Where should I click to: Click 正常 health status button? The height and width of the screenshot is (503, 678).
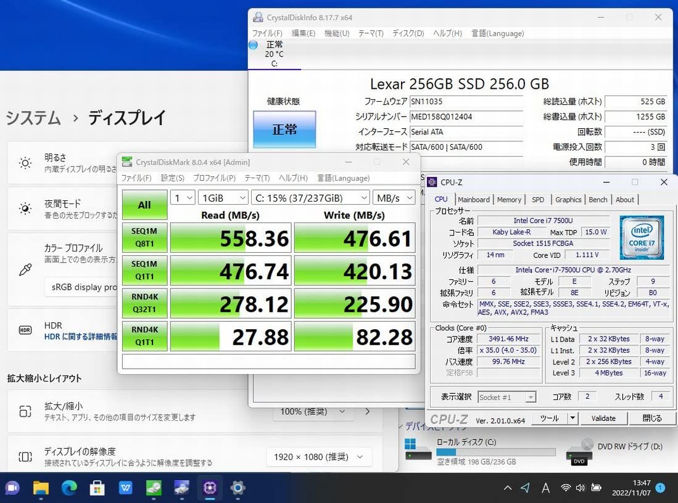(284, 129)
